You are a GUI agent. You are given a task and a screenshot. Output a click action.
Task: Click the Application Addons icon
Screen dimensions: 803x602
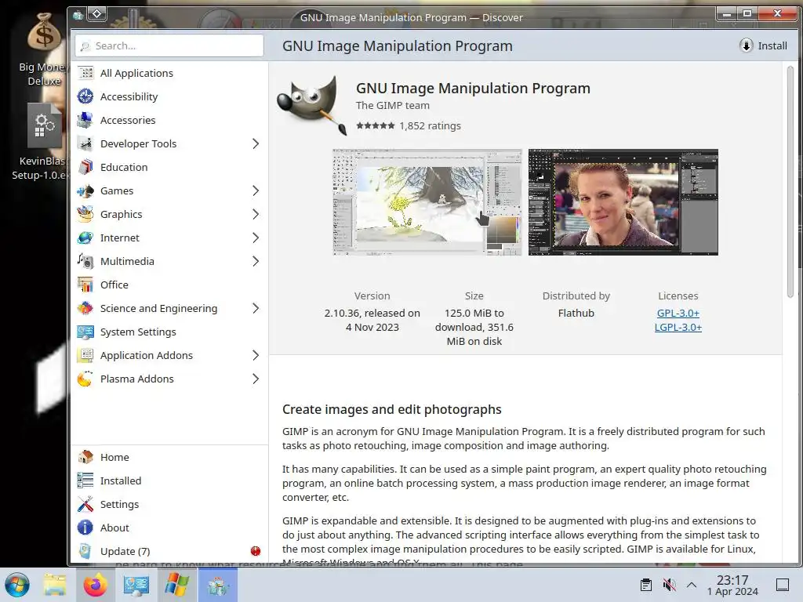pos(85,356)
